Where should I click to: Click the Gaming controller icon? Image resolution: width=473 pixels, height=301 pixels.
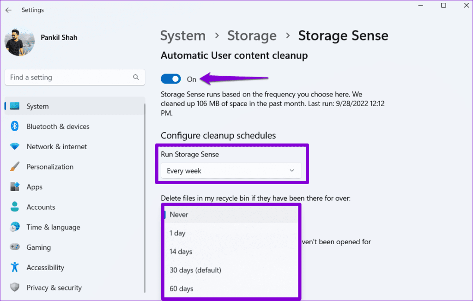point(15,247)
